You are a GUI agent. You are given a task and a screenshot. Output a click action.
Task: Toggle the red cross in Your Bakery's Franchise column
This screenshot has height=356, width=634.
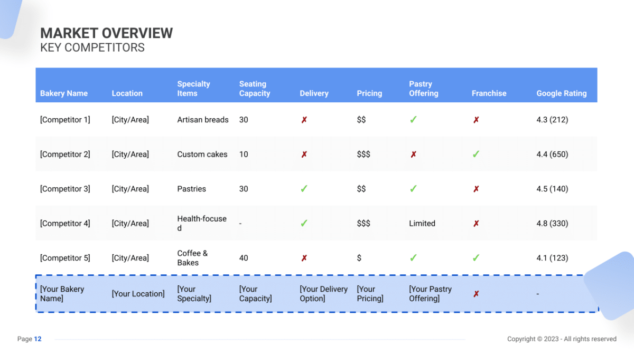[x=475, y=294]
